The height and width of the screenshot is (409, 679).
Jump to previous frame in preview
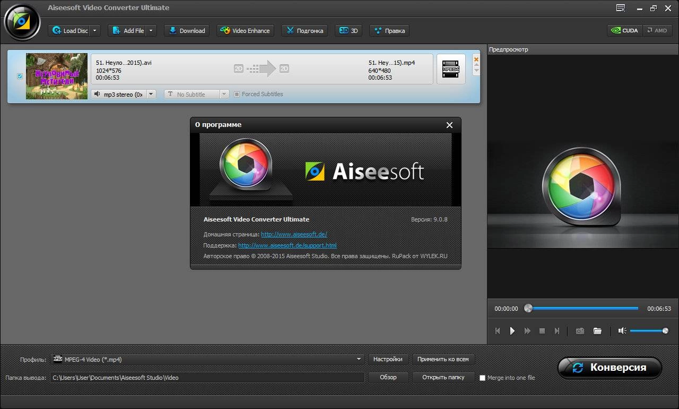coord(498,331)
